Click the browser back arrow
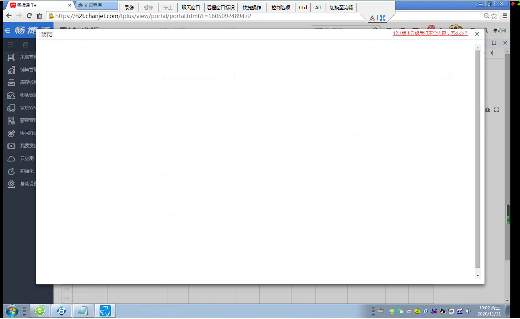 9,16
